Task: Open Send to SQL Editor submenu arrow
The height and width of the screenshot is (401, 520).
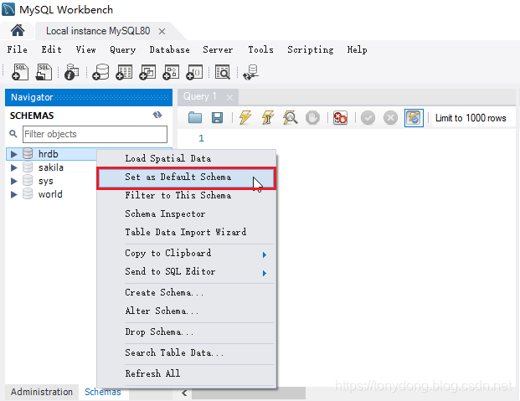Action: tap(265, 273)
